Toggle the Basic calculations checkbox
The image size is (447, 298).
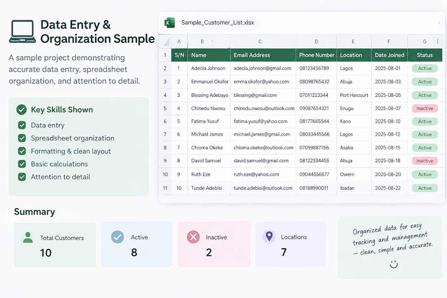coord(22,164)
